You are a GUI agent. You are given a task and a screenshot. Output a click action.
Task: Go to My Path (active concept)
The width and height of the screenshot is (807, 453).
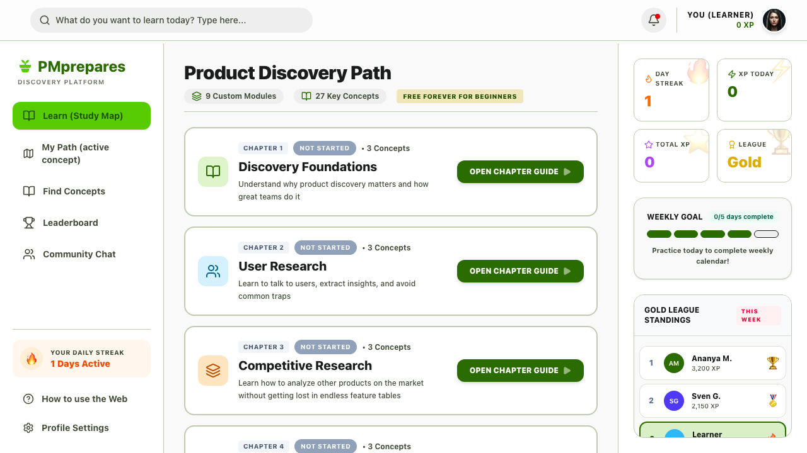coord(81,154)
